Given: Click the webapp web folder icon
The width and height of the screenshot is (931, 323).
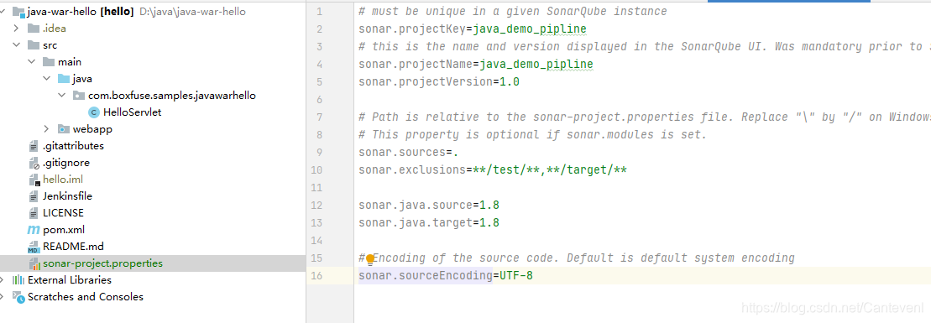Looking at the screenshot, I should click(x=64, y=129).
